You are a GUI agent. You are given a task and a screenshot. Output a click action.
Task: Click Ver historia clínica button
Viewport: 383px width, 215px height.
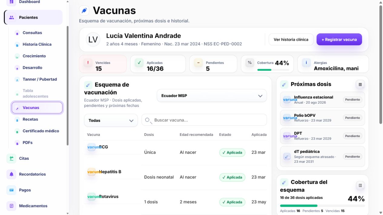pyautogui.click(x=291, y=40)
